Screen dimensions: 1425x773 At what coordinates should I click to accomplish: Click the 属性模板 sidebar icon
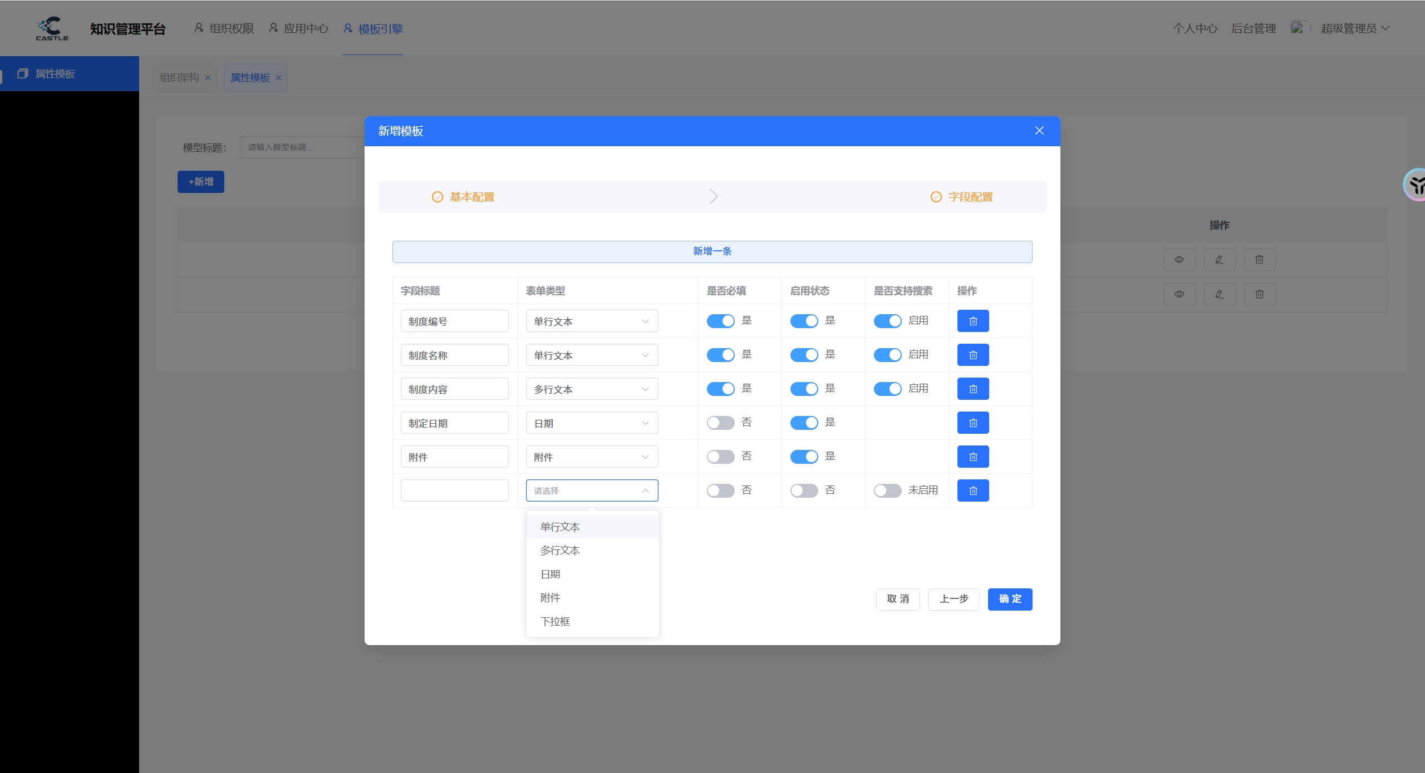(23, 74)
